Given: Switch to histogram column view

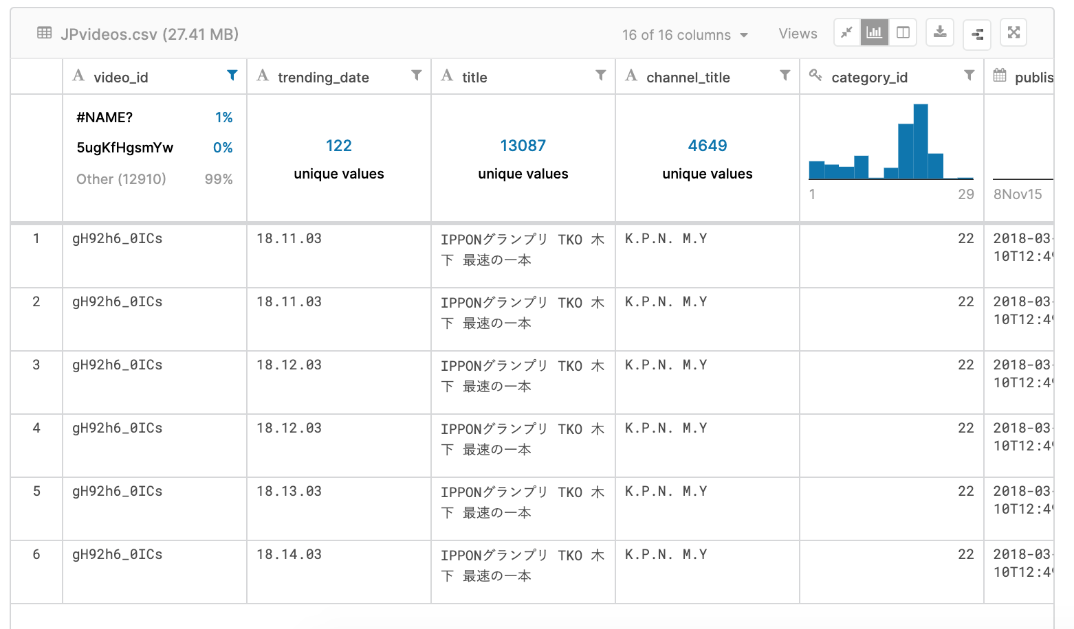Looking at the screenshot, I should pyautogui.click(x=875, y=32).
